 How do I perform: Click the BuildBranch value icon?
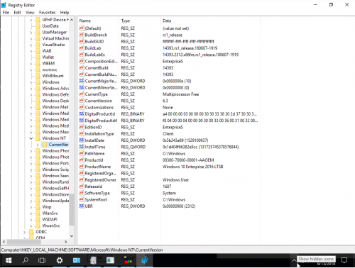pos(82,35)
